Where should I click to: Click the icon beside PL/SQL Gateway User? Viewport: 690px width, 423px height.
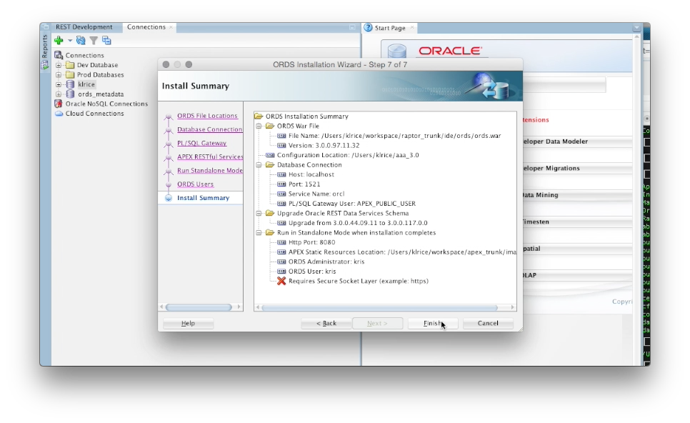pyautogui.click(x=281, y=204)
